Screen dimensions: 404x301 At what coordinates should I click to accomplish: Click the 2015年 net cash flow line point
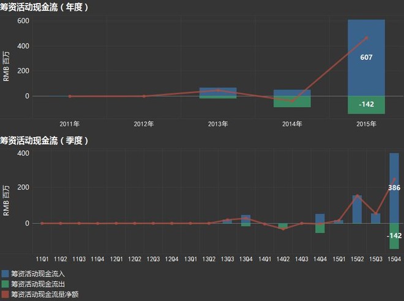point(367,38)
